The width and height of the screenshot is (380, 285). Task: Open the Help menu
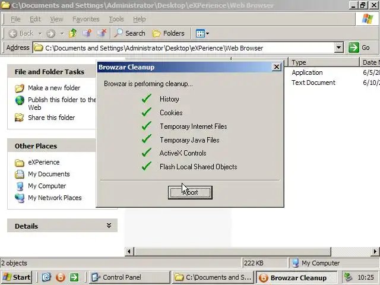[139, 19]
